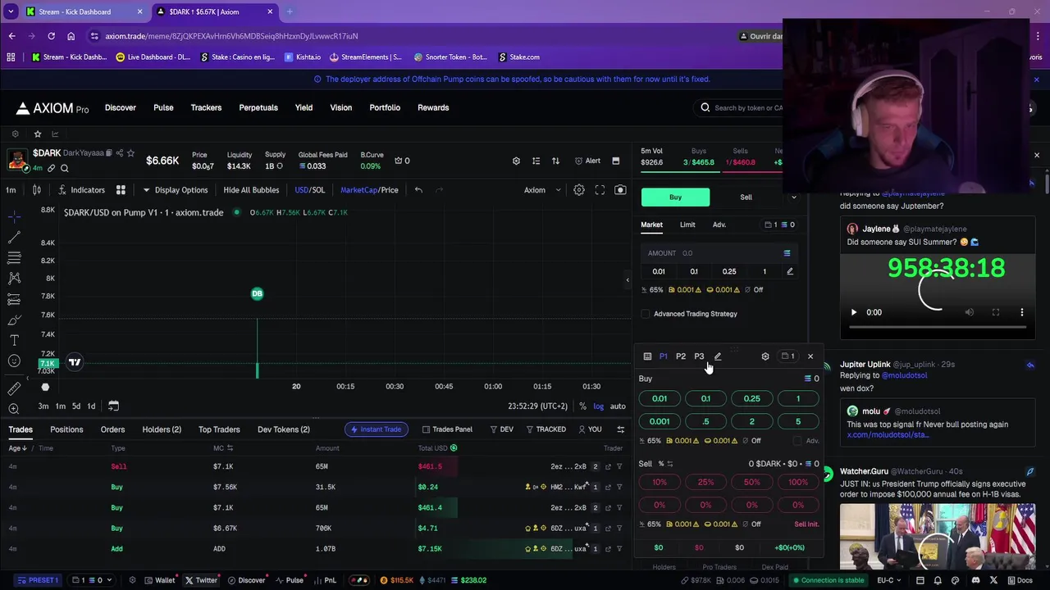Screen dimensions: 1050x590
Task: Toggle USD/SOL currency display
Action: [x=310, y=190]
